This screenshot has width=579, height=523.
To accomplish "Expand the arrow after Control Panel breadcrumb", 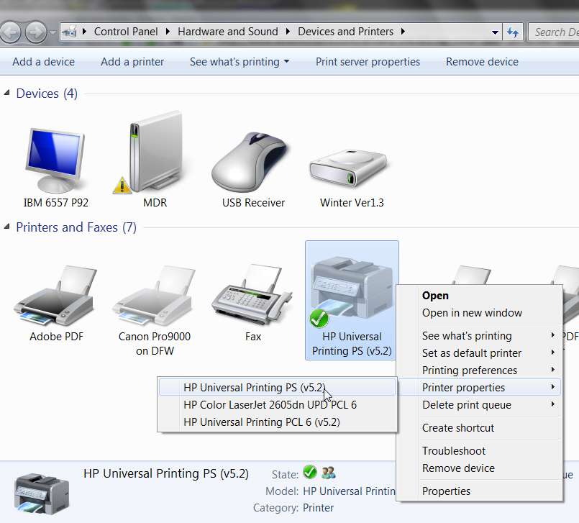I will point(168,32).
